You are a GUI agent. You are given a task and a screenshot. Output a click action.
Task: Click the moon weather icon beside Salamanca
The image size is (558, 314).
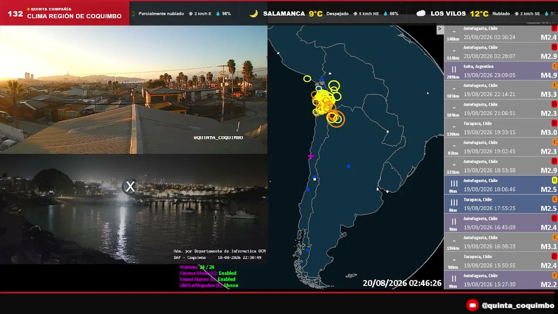(x=254, y=14)
